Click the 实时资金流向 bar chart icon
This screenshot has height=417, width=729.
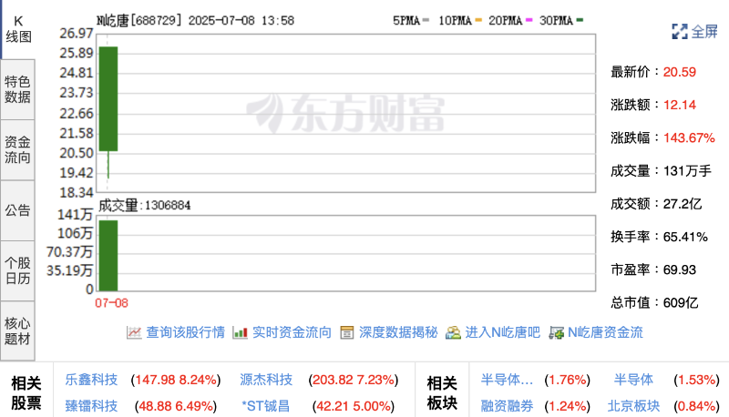point(240,332)
